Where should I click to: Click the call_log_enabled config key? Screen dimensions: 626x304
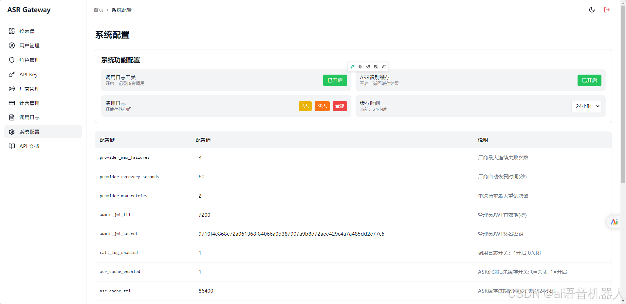[119, 253]
